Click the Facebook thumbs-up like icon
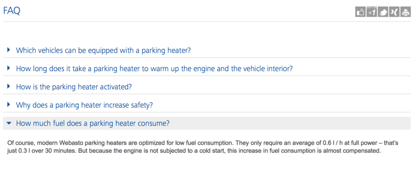416x174 pixels. (x=360, y=12)
